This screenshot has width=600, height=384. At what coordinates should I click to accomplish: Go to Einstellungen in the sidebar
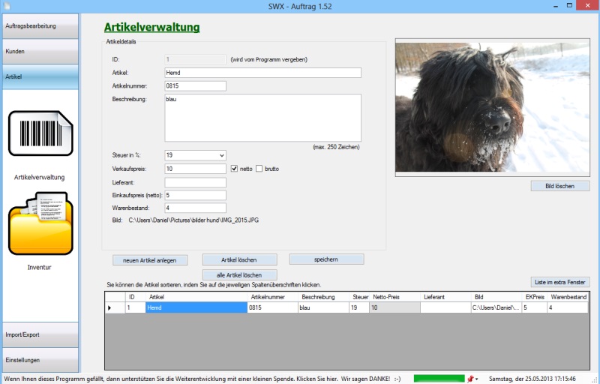40,360
